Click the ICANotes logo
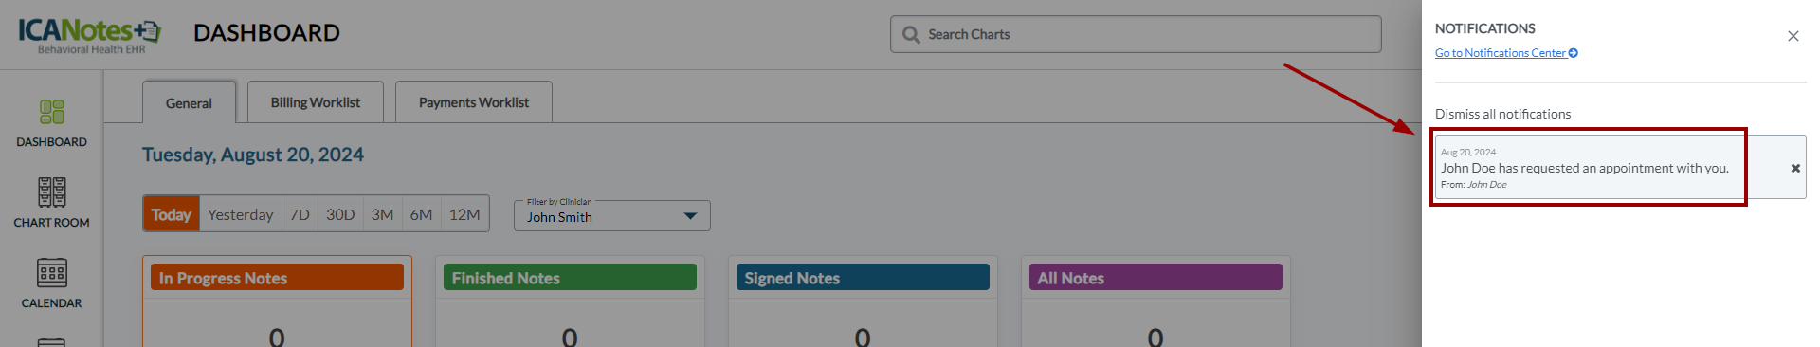This screenshot has width=1820, height=347. (90, 35)
